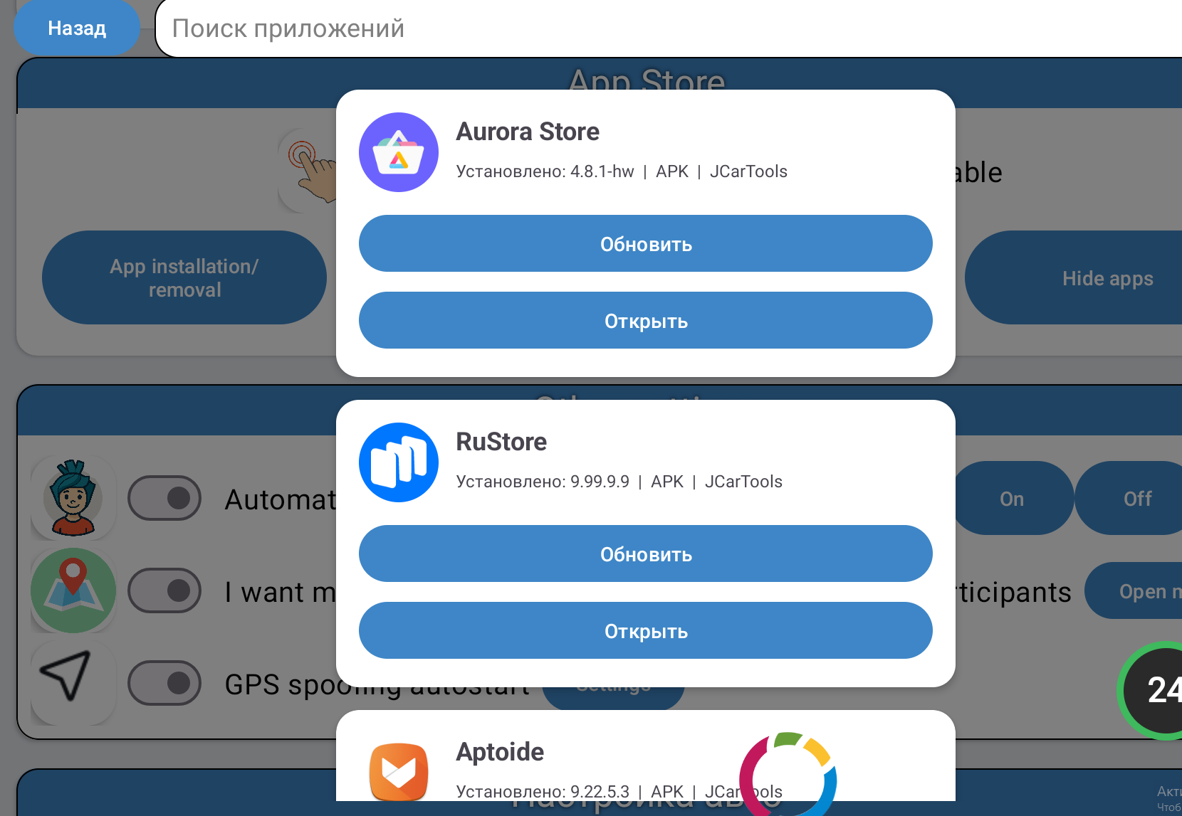The image size is (1182, 816).
Task: Click the Поиск приложений search field
Action: (669, 28)
